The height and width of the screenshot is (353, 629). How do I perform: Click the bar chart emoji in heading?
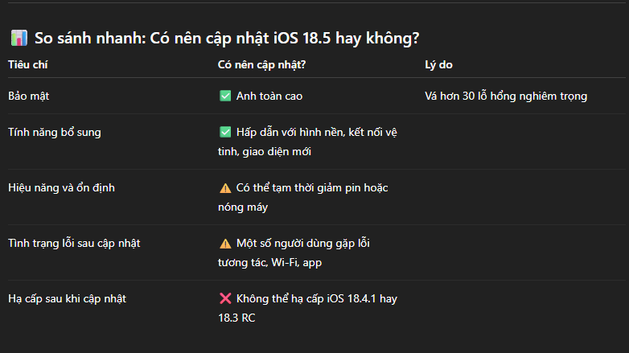[x=18, y=38]
